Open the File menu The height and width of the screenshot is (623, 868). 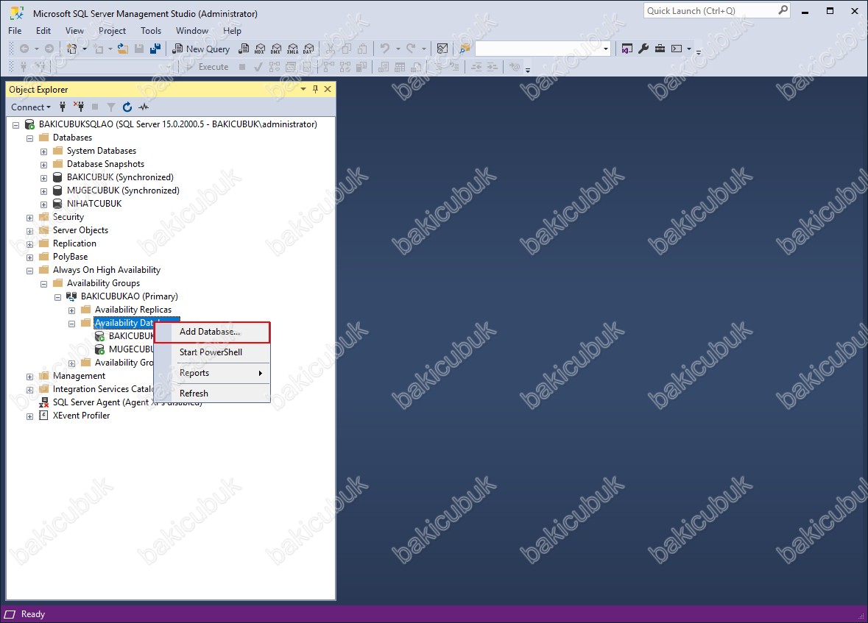click(x=15, y=30)
